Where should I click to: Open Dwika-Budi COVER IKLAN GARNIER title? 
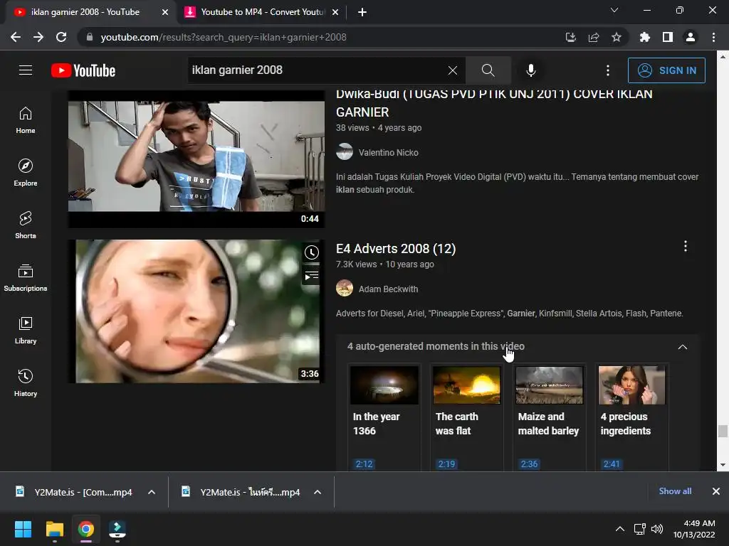coord(494,102)
